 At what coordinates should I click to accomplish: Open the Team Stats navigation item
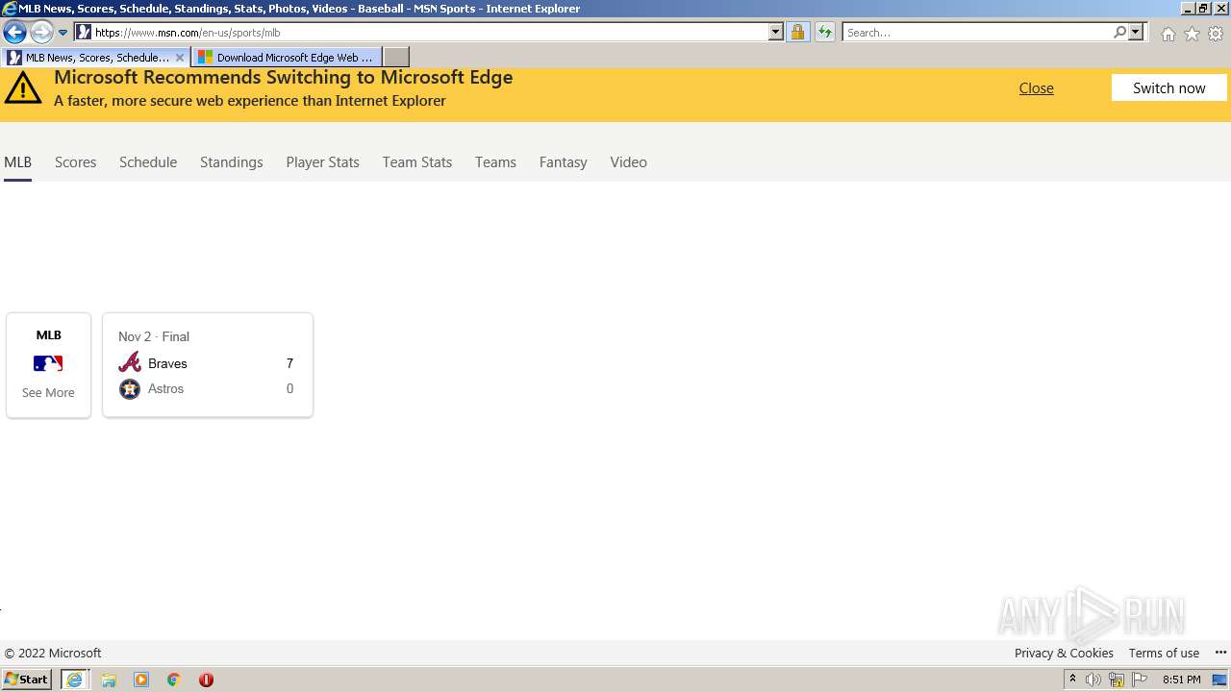[x=416, y=161]
